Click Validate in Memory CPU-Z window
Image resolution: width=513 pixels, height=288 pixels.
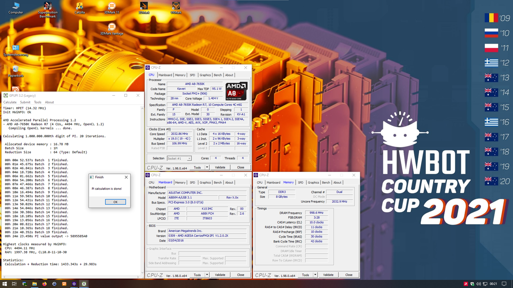point(328,275)
